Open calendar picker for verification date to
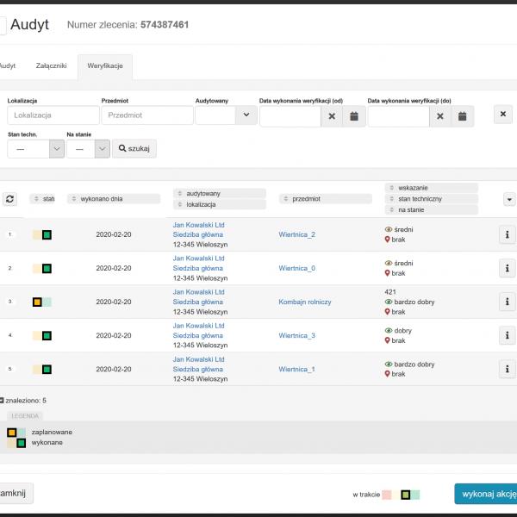Viewport: 517px width, 517px height. [462, 116]
